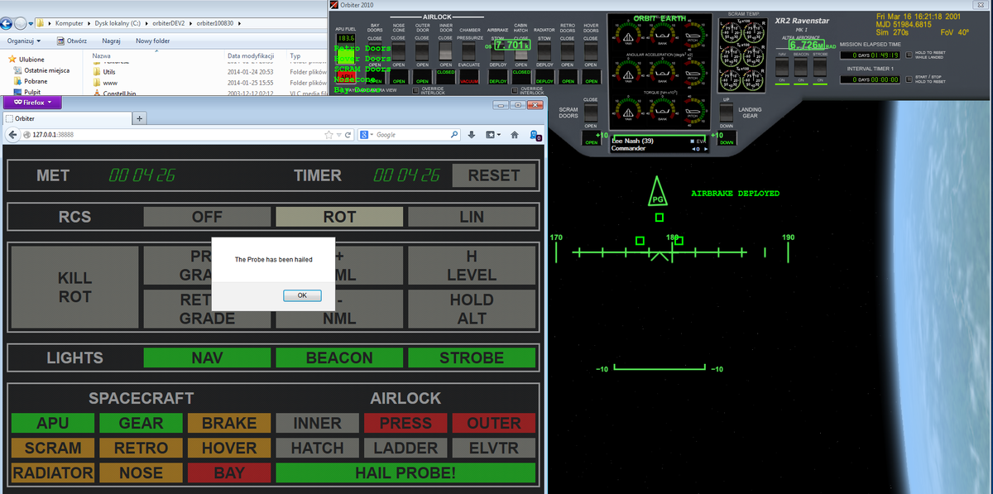
Task: Flip the NAV light switch in Orbiter panel
Action: pos(782,67)
